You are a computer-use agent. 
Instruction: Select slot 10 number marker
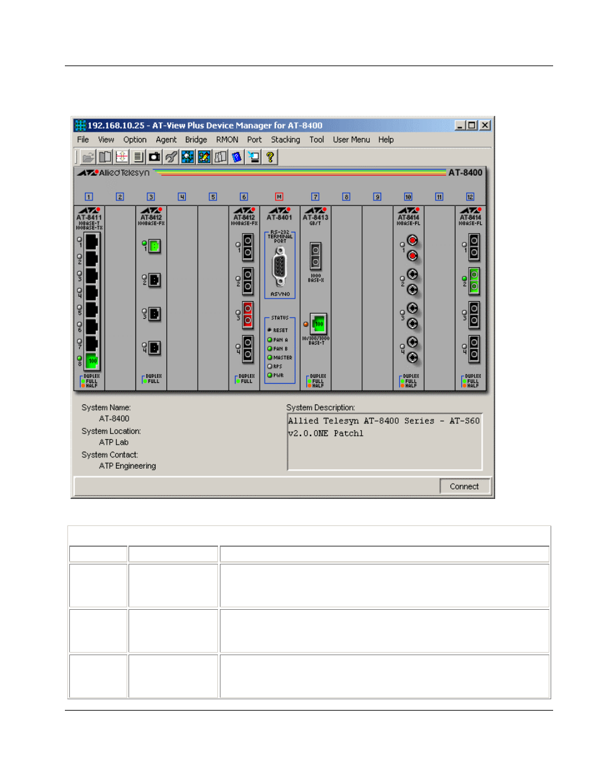click(x=408, y=197)
